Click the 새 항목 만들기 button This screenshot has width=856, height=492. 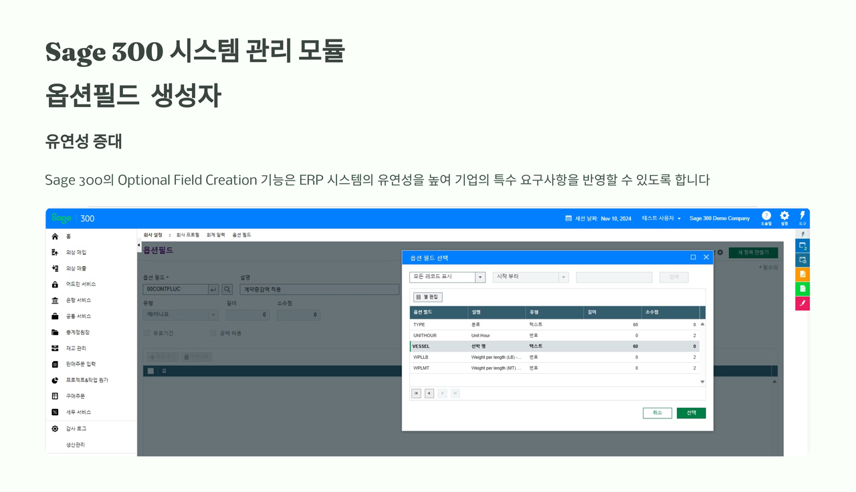coord(753,253)
